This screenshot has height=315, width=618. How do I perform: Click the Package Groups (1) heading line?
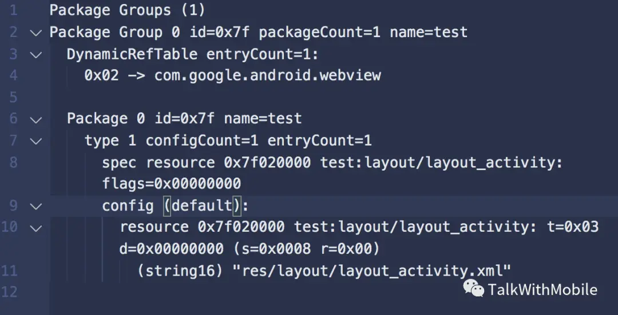[x=127, y=11]
